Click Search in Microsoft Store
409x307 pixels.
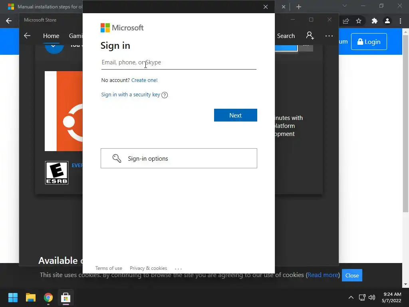pos(286,36)
